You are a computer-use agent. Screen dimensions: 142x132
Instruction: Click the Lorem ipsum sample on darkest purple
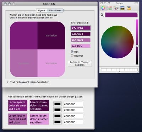click(39, 105)
